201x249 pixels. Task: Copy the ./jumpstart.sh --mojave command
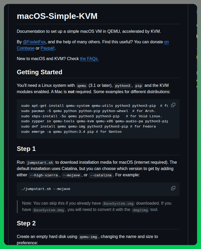173,188
